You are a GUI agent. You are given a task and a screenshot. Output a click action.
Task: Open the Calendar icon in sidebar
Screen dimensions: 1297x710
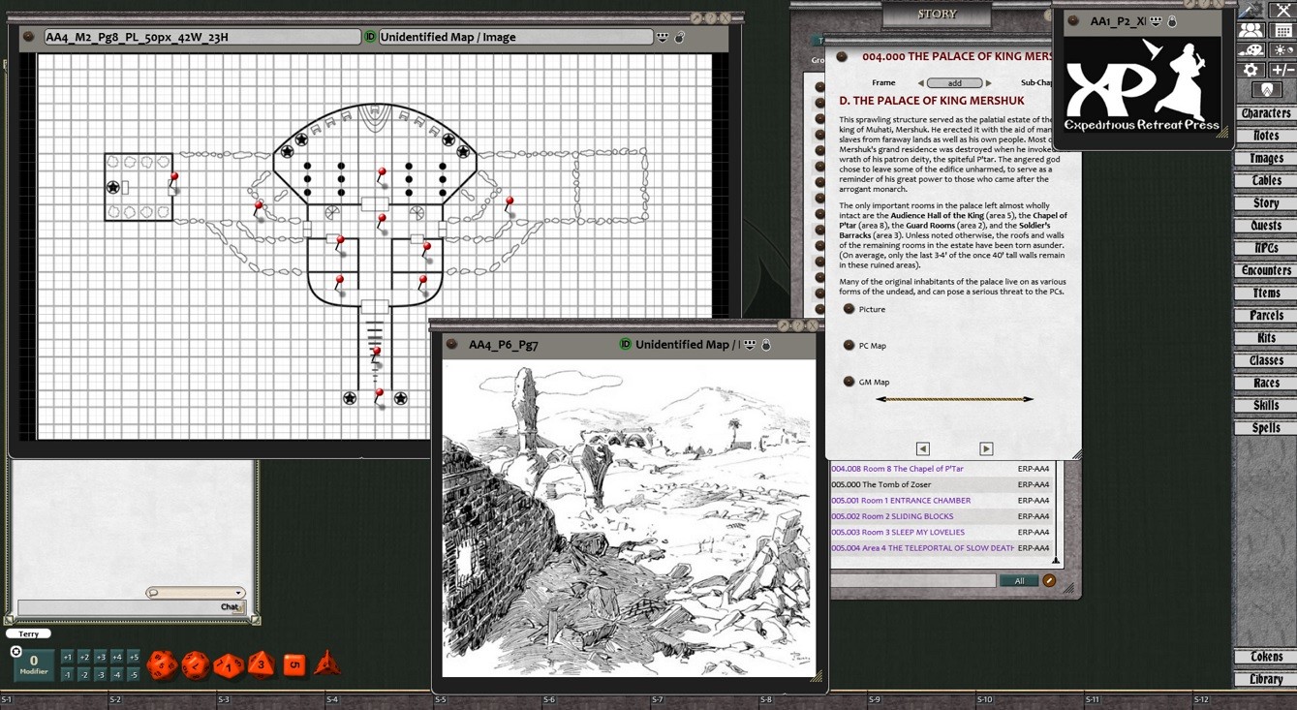point(1282,30)
